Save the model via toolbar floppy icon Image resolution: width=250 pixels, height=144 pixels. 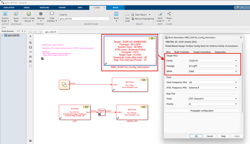238,8
